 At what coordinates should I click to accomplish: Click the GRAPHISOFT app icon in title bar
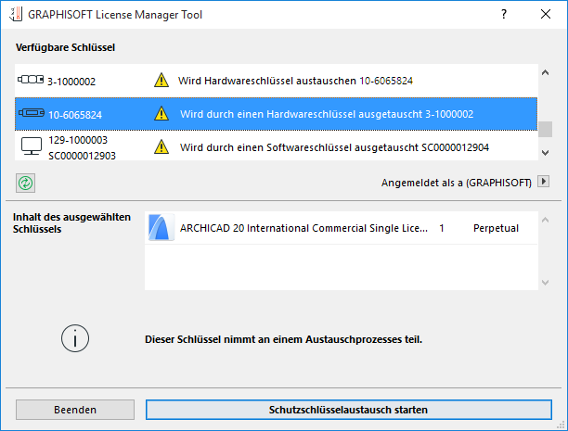coord(13,15)
